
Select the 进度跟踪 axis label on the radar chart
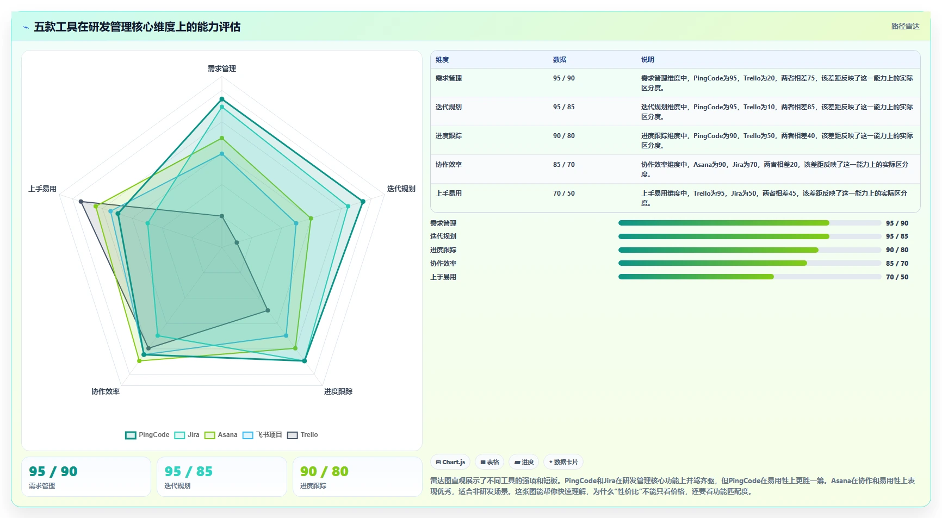click(338, 391)
